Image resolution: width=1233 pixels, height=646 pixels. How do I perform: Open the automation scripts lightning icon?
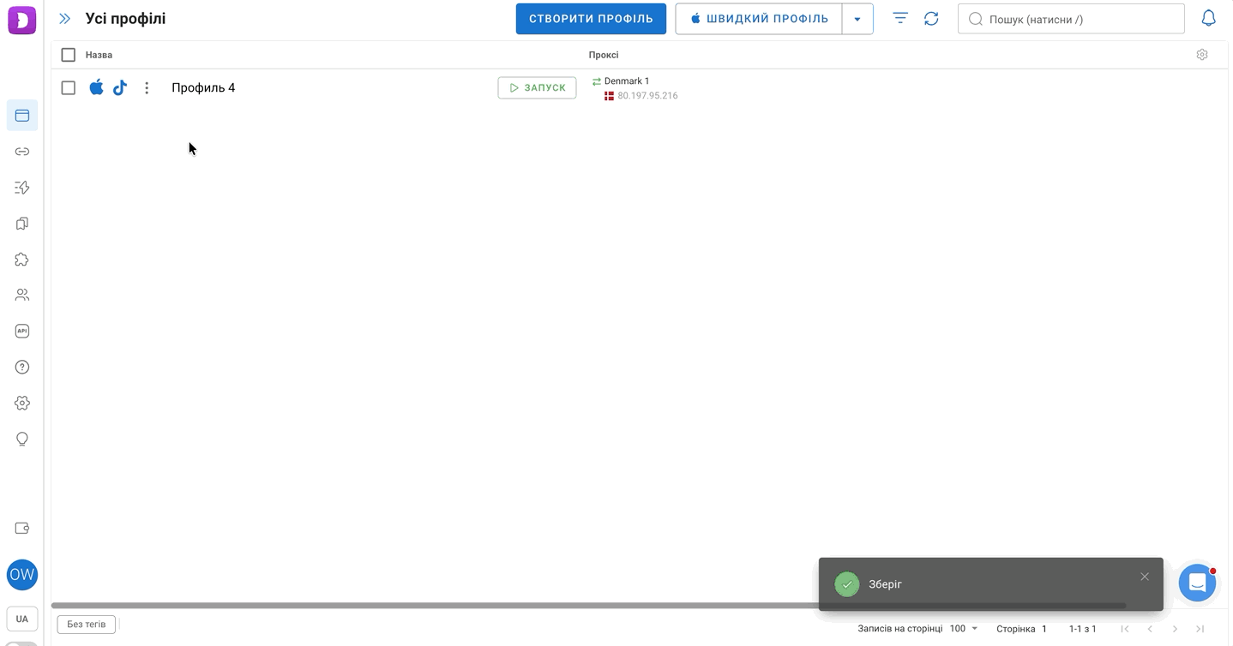[x=22, y=188]
